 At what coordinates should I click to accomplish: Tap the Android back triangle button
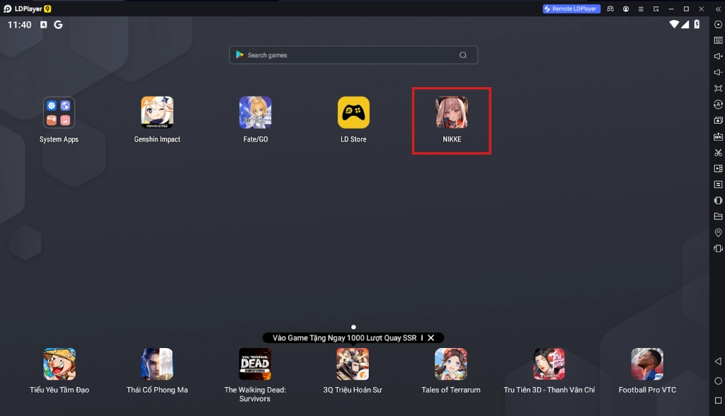pos(718,361)
